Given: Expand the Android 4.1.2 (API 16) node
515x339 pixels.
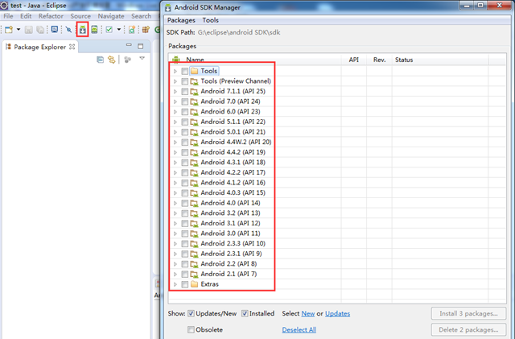Looking at the screenshot, I should pos(175,183).
